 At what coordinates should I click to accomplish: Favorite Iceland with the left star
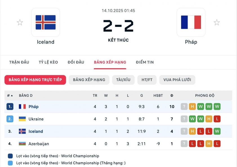[20, 23]
